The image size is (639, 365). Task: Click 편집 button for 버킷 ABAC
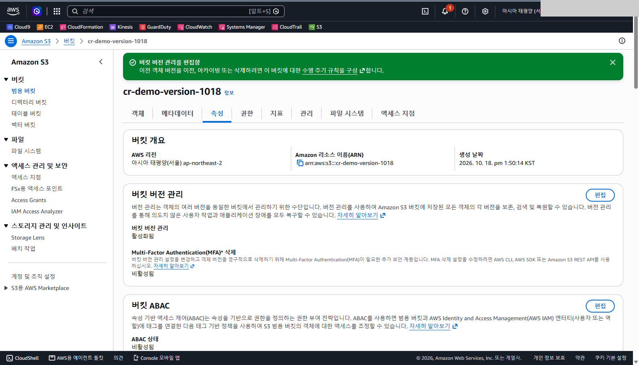click(x=600, y=306)
